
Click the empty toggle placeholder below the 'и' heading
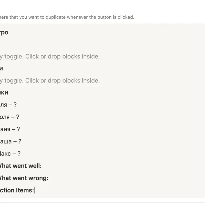pos(50,81)
